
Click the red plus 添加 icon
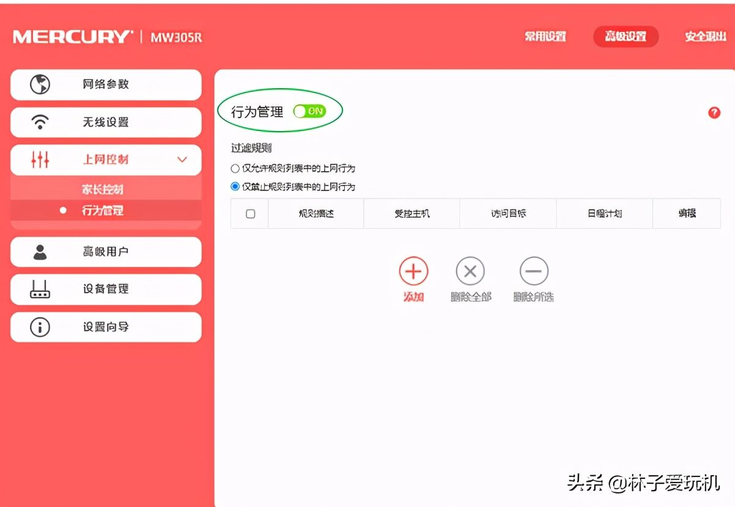(413, 271)
